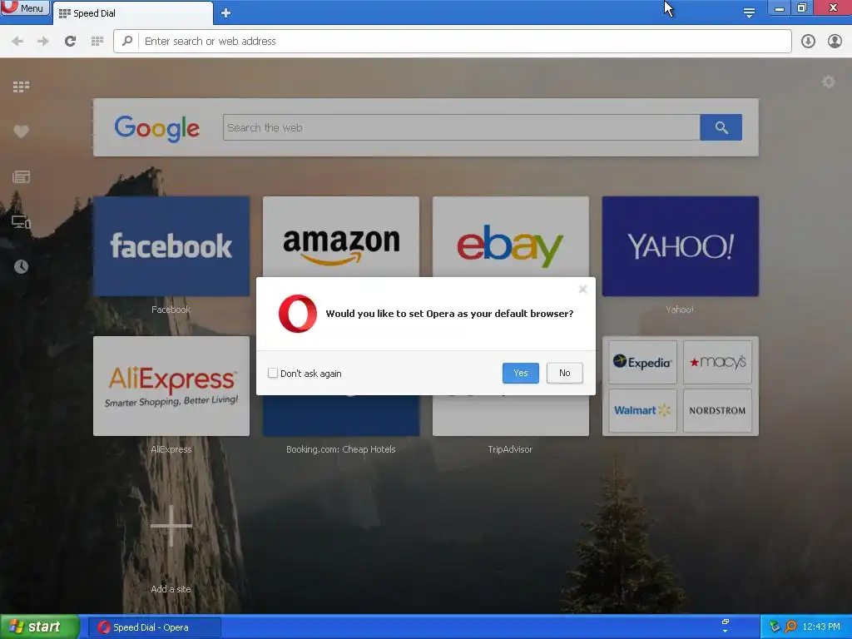852x639 pixels.
Task: Open the AliExpress speed dial tile
Action: click(171, 386)
